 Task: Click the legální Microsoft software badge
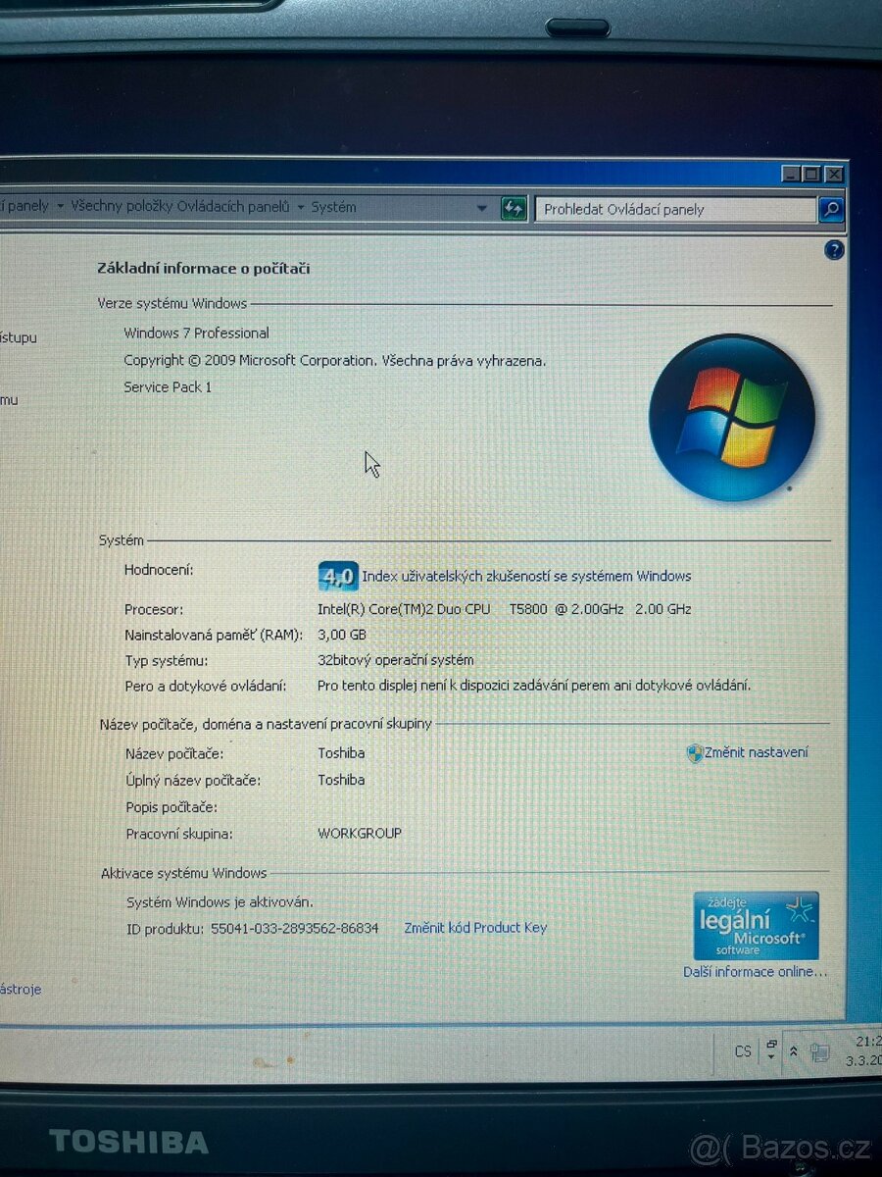[x=756, y=926]
